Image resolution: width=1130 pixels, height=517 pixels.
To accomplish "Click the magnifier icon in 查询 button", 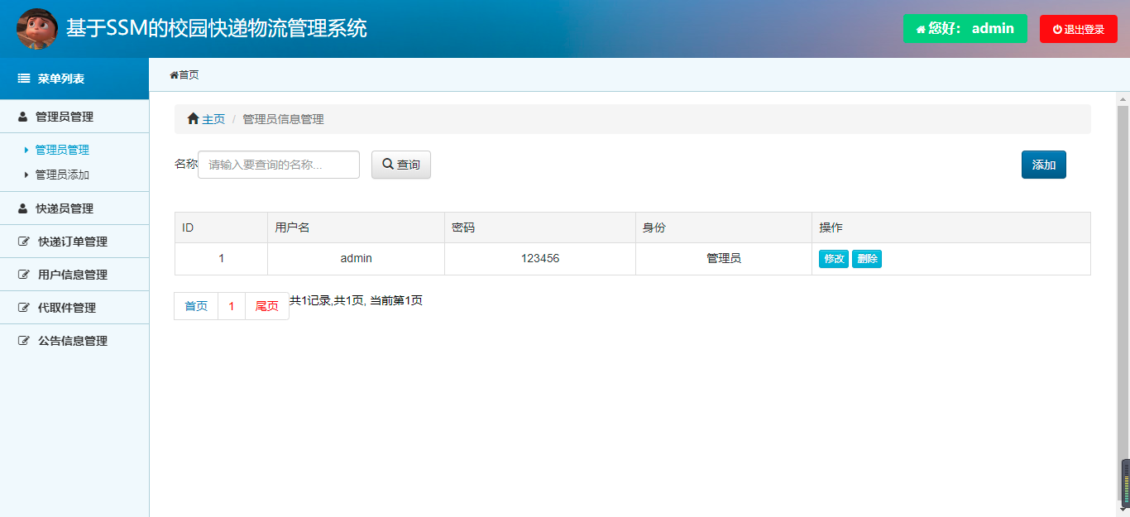I will pyautogui.click(x=387, y=165).
